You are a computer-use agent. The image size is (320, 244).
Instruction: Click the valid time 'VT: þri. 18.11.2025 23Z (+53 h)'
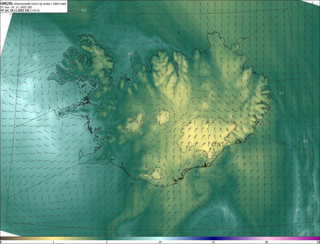(x=20, y=10)
